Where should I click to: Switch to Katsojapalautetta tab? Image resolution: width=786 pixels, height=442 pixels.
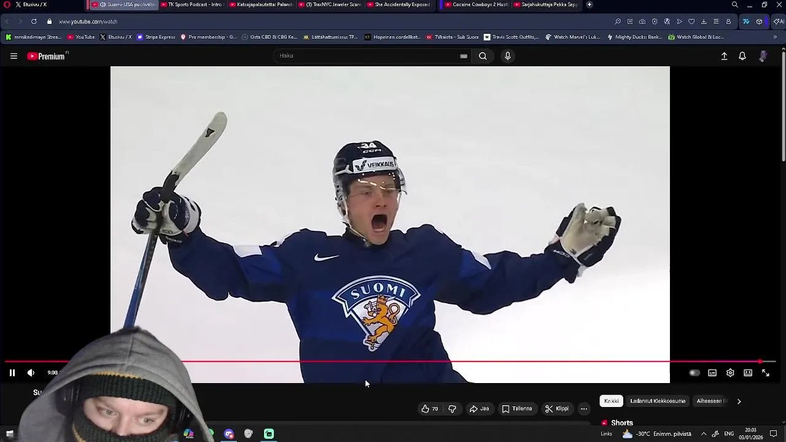click(x=262, y=4)
